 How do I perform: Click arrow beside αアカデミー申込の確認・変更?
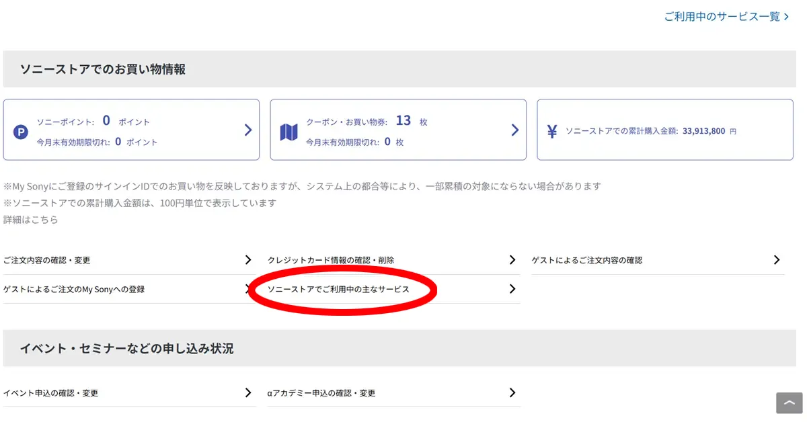(x=512, y=392)
